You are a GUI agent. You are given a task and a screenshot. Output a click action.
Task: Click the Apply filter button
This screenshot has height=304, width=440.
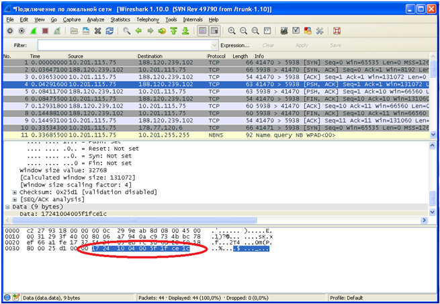302,45
